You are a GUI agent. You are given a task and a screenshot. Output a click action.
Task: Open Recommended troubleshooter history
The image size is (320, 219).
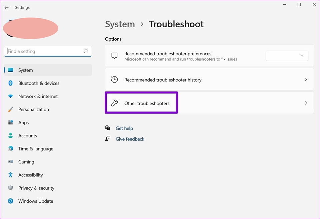click(x=209, y=80)
